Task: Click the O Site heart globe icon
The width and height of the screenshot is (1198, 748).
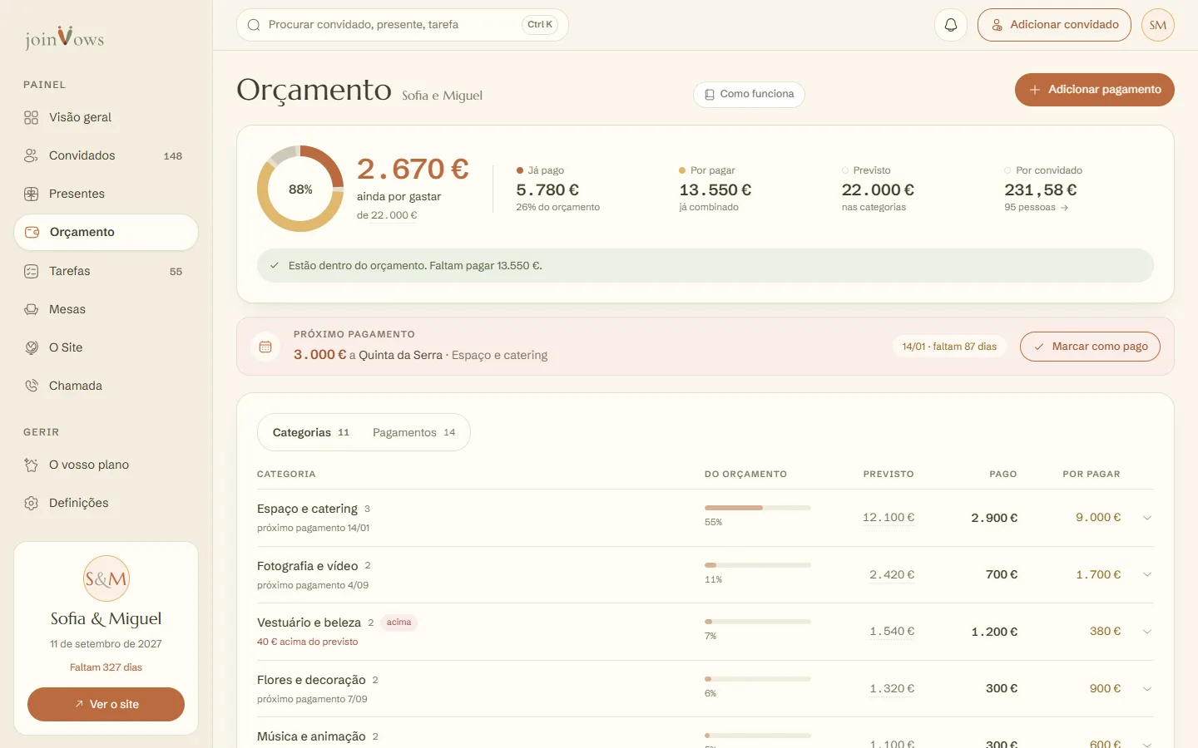Action: click(31, 347)
